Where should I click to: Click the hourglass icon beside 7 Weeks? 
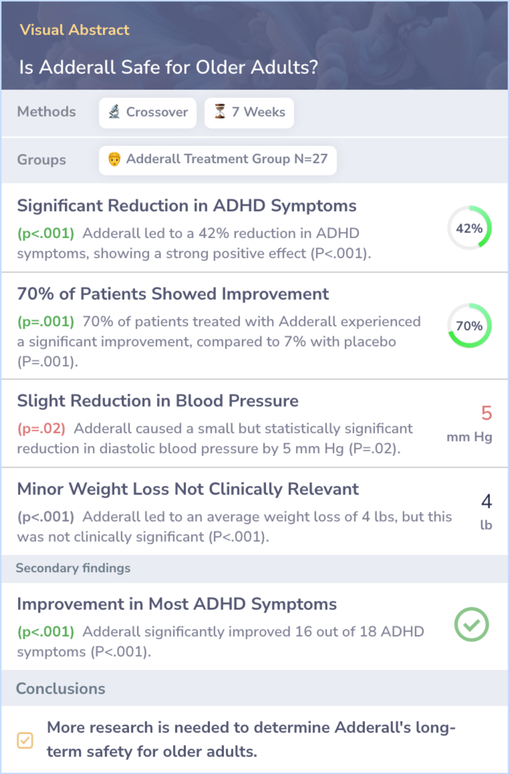click(220, 112)
